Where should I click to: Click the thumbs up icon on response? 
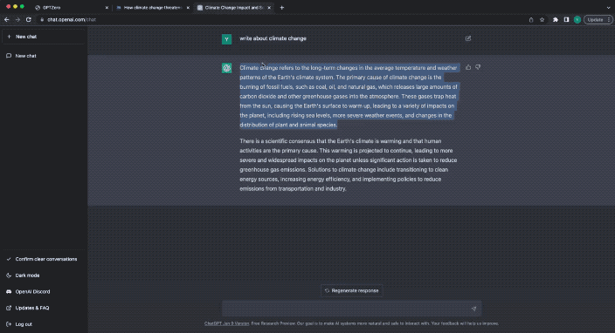coord(468,67)
